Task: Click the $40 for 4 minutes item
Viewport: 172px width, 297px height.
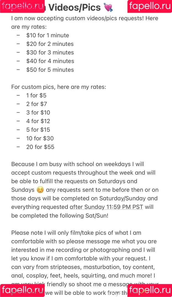Action: (x=50, y=61)
